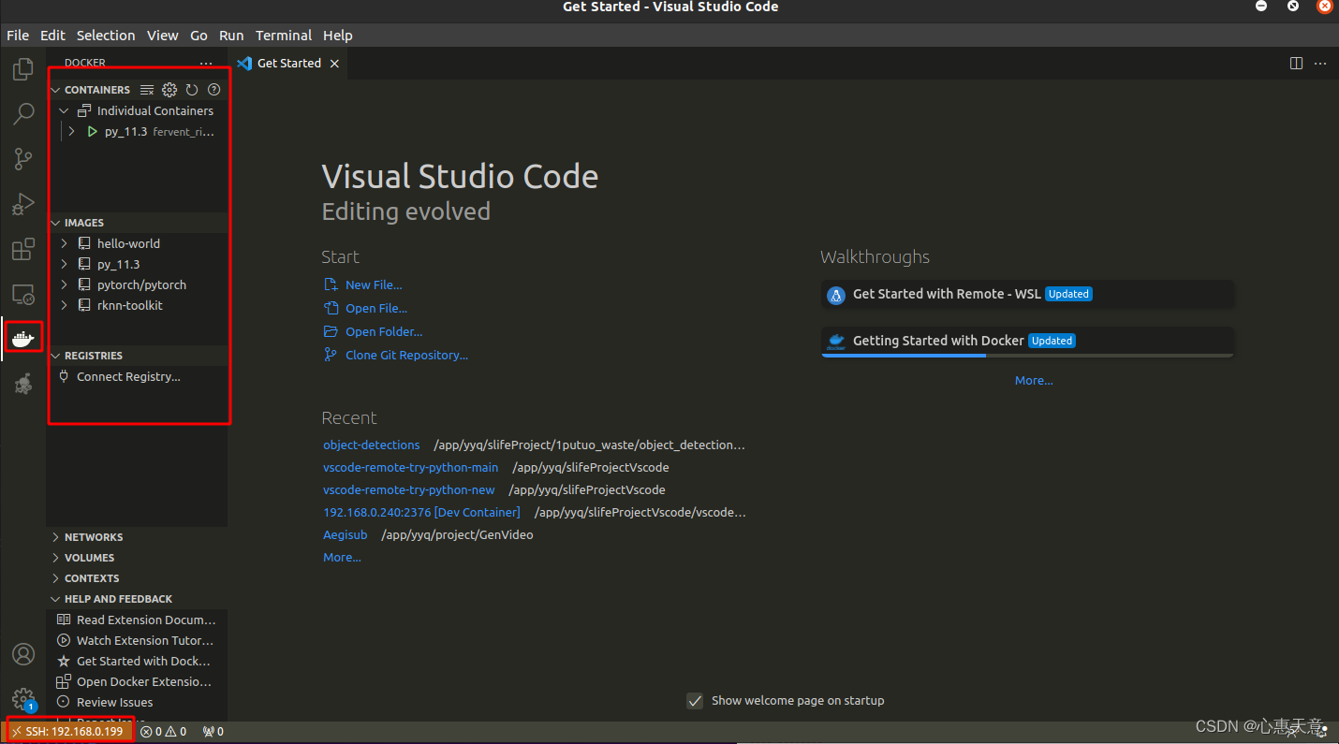Open recent 192.168.0.240:2376 Dev Container
1339x744 pixels.
(x=421, y=512)
